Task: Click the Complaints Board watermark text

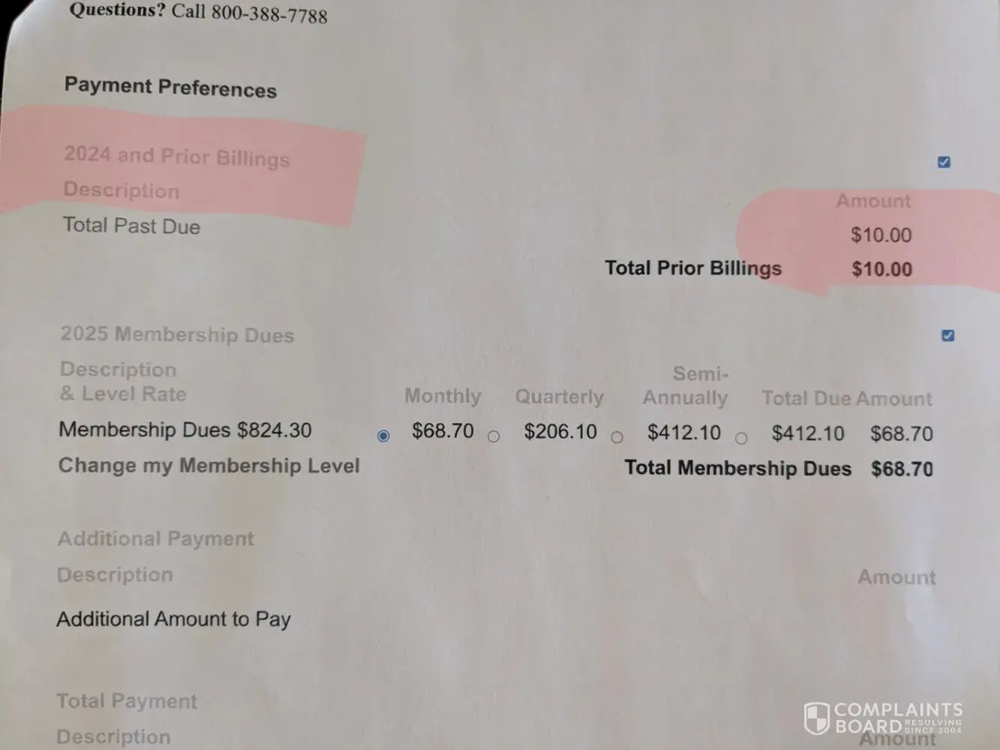Action: click(897, 718)
